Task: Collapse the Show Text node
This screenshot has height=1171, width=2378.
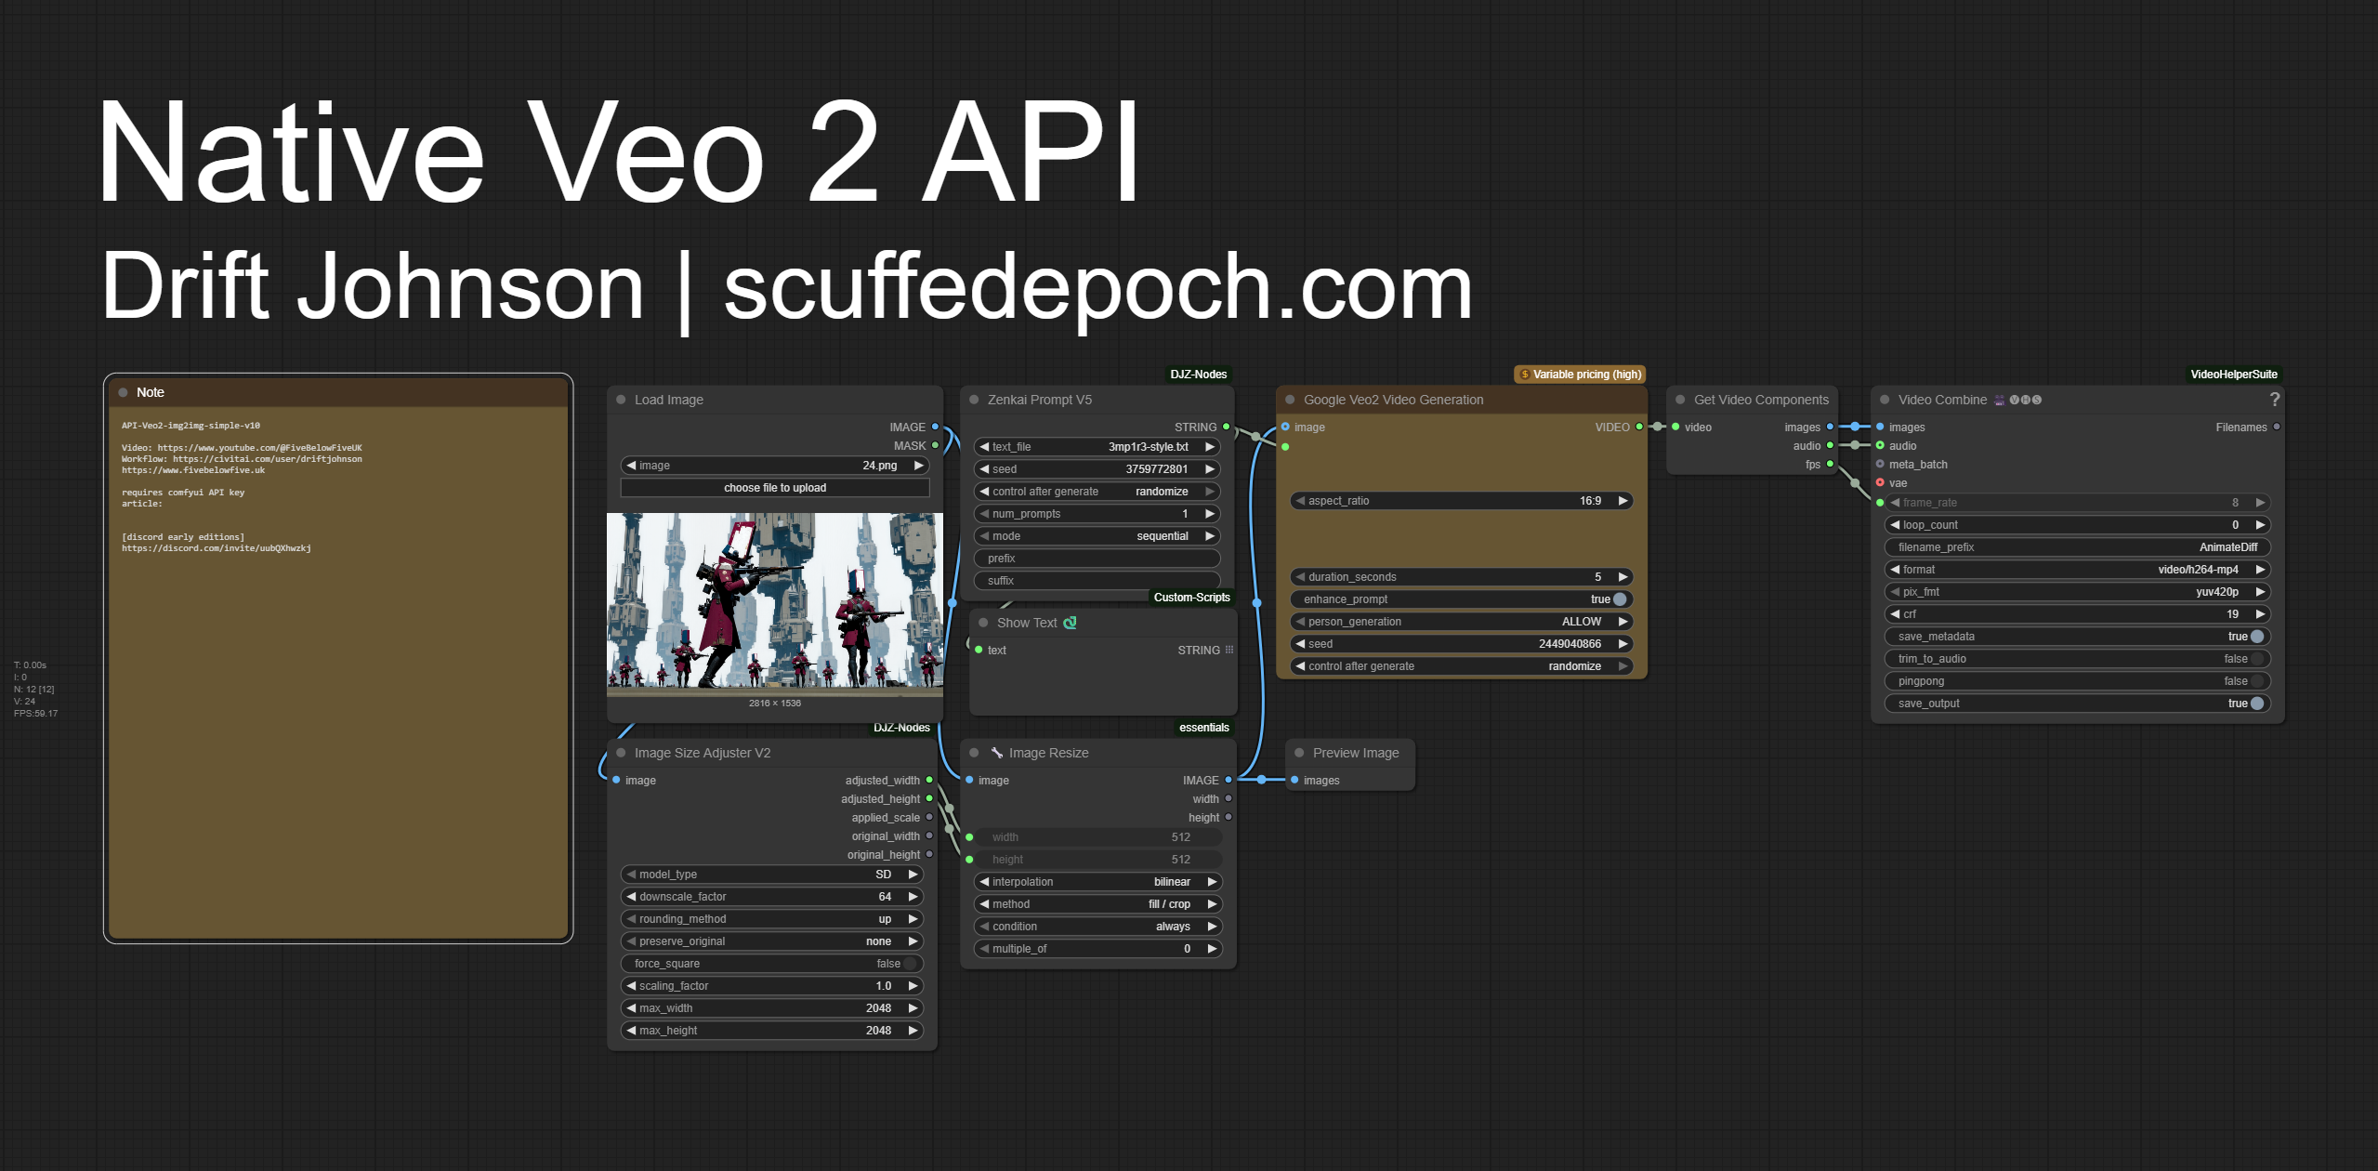Action: click(x=983, y=623)
